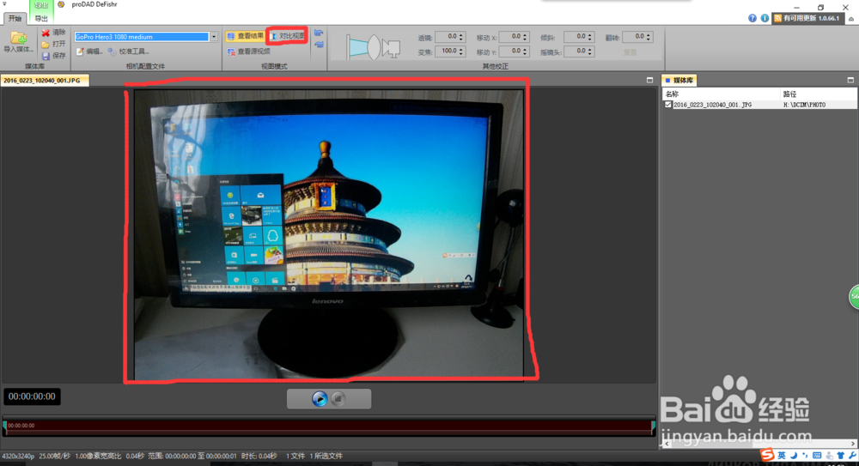859x466 pixels.
Task: Click the 移动 Y spinner arrows
Action: (525, 51)
